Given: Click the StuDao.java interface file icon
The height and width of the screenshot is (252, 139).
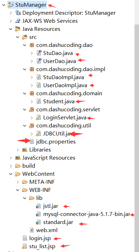Looking at the screenshot, I should pyautogui.click(x=39, y=53).
